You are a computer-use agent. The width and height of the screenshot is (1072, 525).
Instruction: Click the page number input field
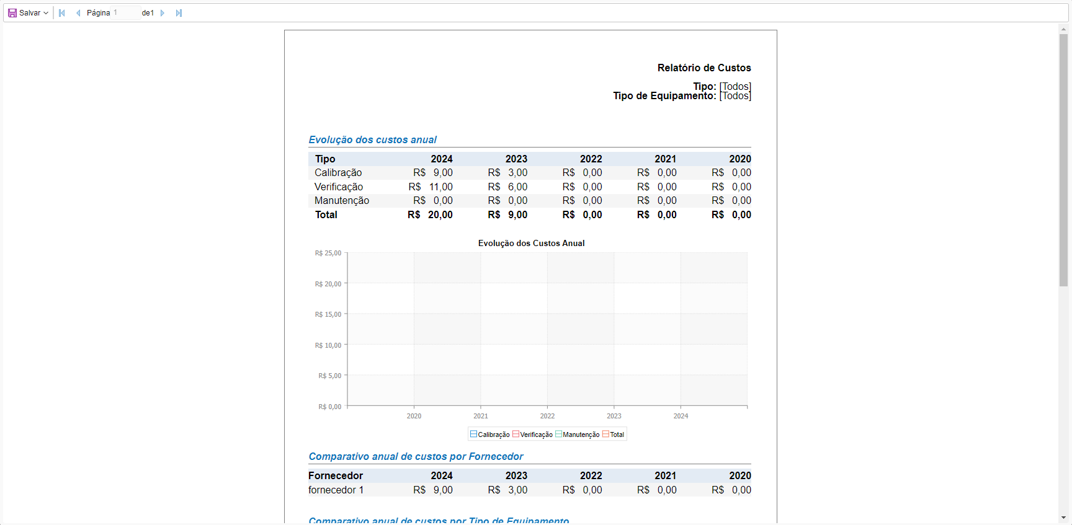coord(126,13)
